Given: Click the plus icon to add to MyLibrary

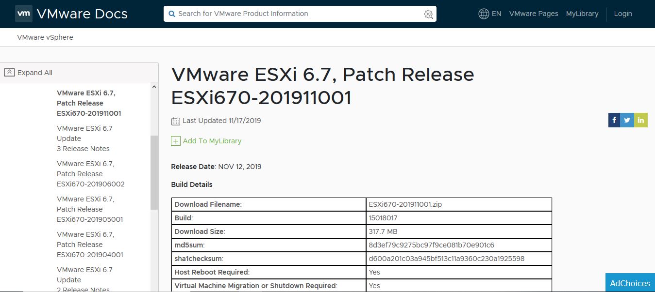Looking at the screenshot, I should click(x=175, y=141).
